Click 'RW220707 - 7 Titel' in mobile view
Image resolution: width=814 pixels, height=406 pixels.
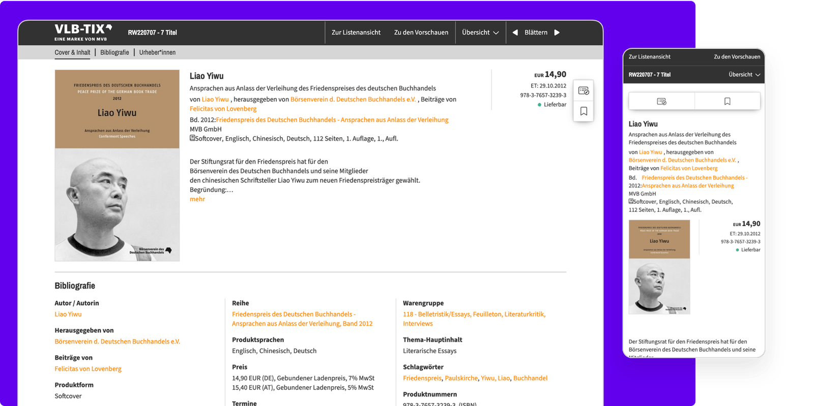coord(649,75)
